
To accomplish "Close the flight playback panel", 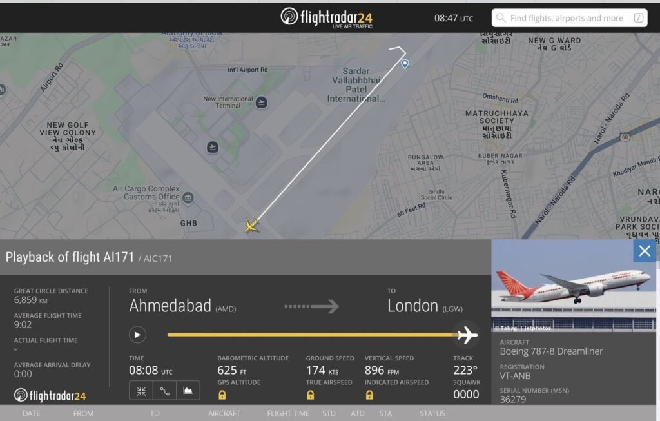I will (645, 251).
